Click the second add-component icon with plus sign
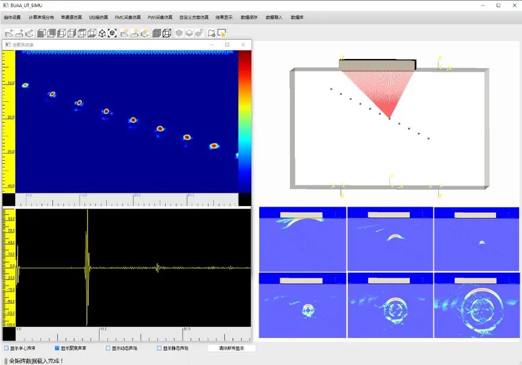 (20, 33)
